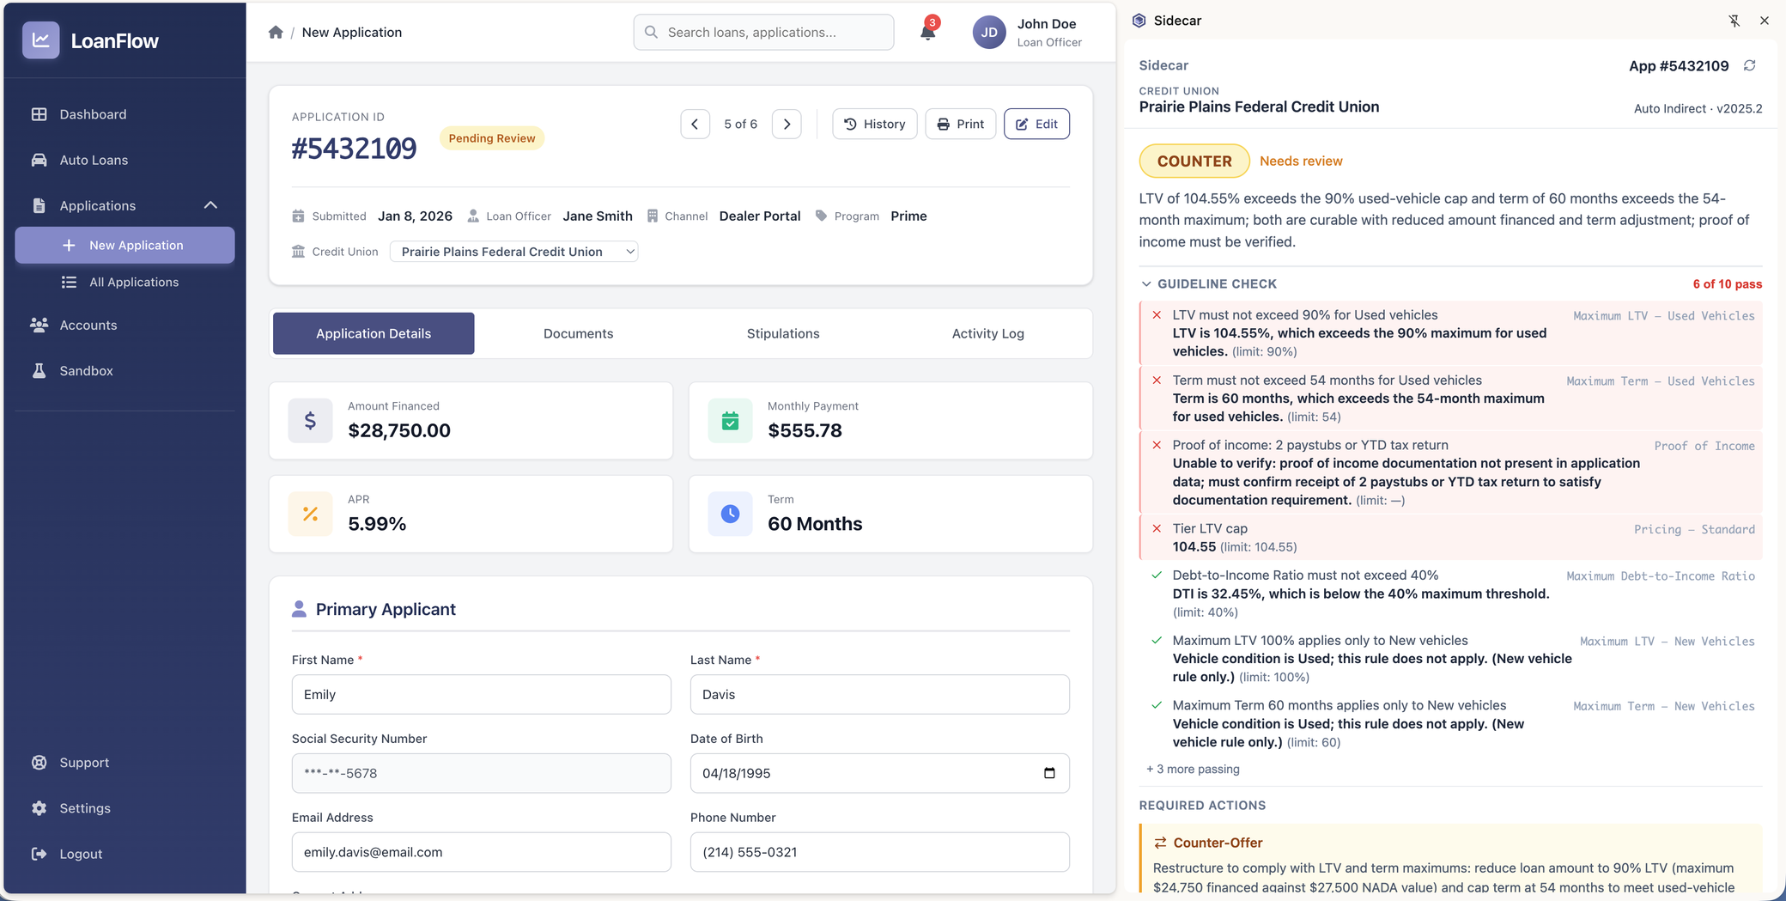The height and width of the screenshot is (901, 1786).
Task: Click the APR percent icon
Action: (x=310, y=514)
